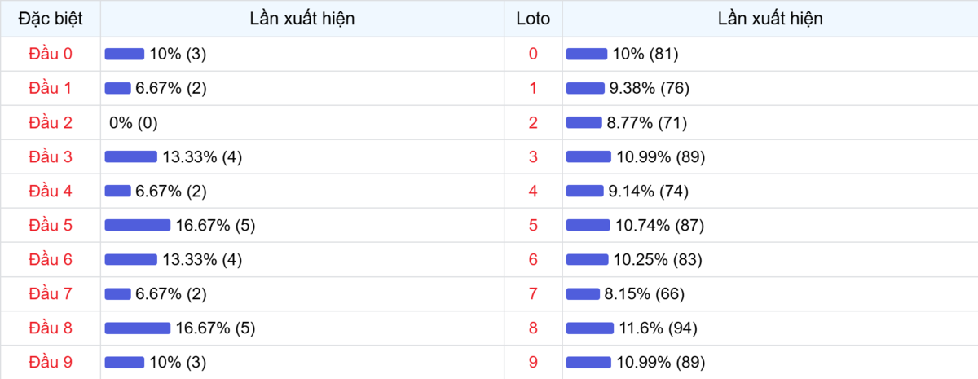Screen dimensions: 978x379
Task: Click the Đầu 2 row label
Action: coord(51,122)
